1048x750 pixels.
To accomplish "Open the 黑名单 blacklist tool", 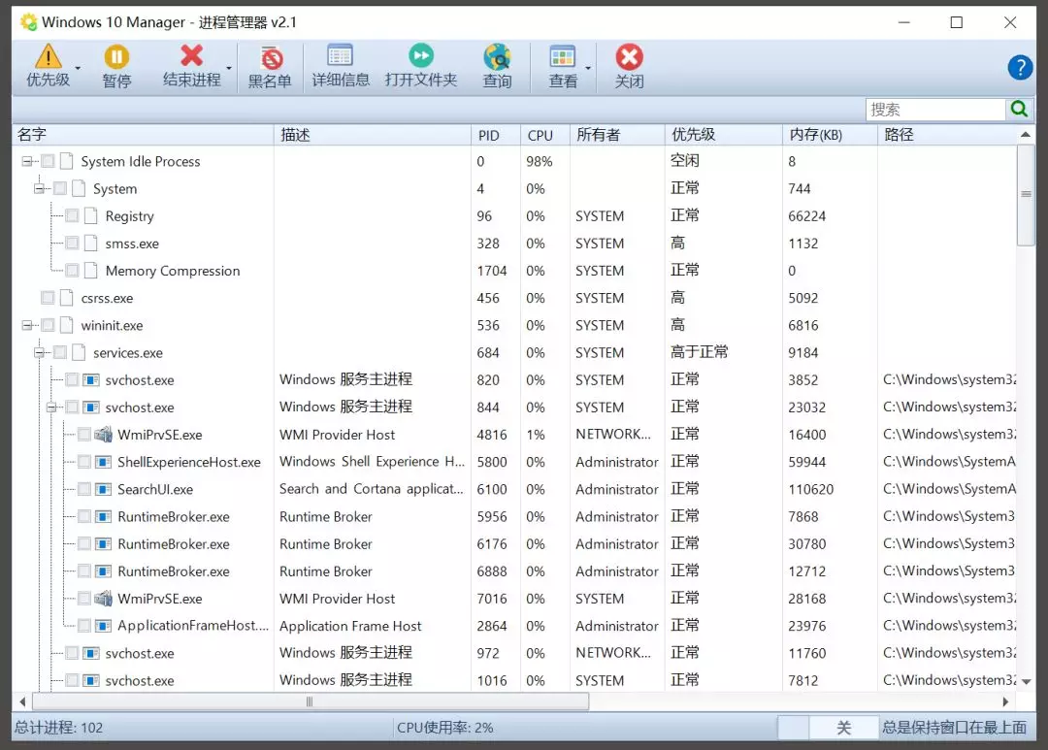I will coord(270,66).
